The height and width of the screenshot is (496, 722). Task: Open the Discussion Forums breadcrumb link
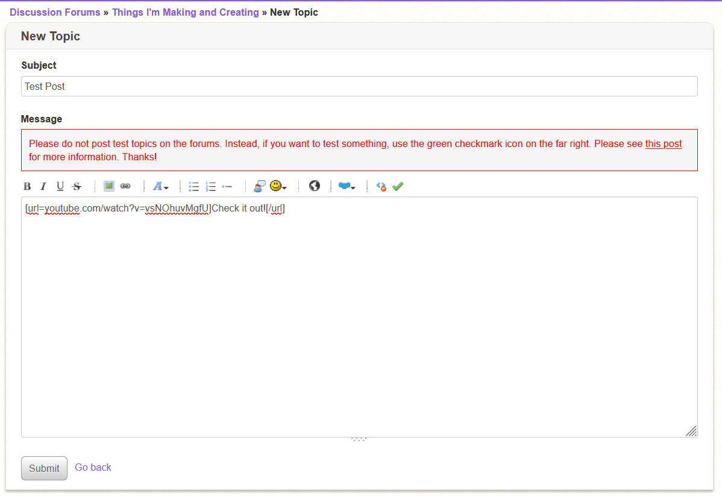[55, 12]
